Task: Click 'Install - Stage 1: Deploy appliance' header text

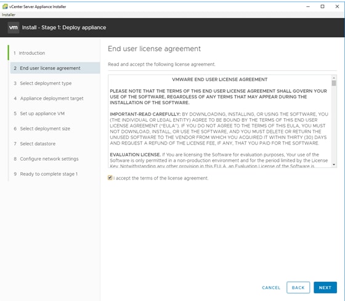Action: tap(64, 28)
